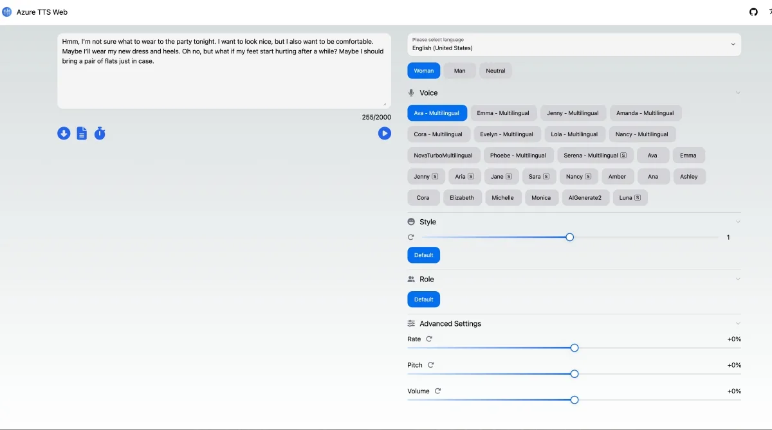772x430 pixels.
Task: Click the download audio icon
Action: coord(64,133)
